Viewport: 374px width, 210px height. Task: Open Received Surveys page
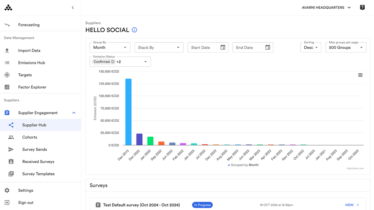click(x=38, y=162)
